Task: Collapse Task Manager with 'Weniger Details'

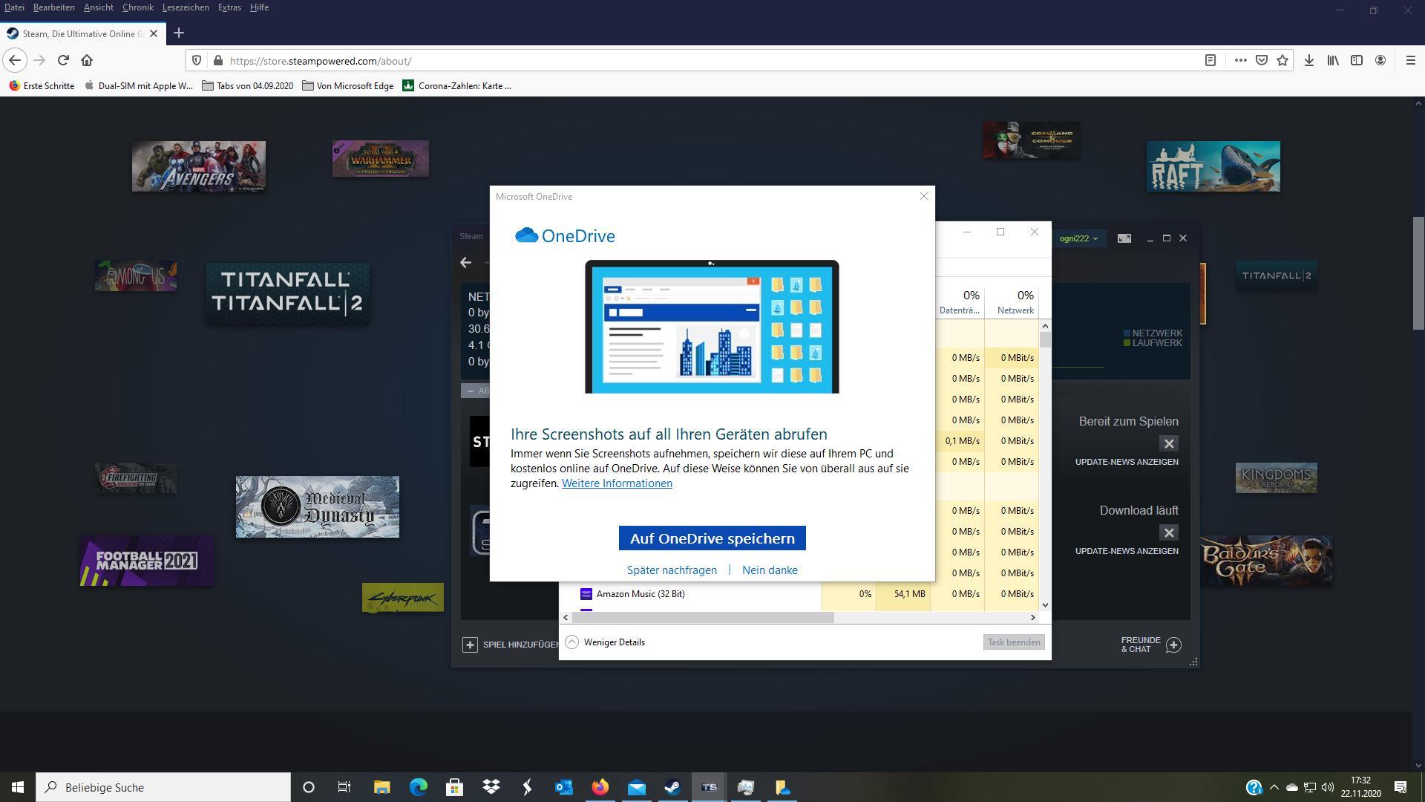Action: coord(606,642)
